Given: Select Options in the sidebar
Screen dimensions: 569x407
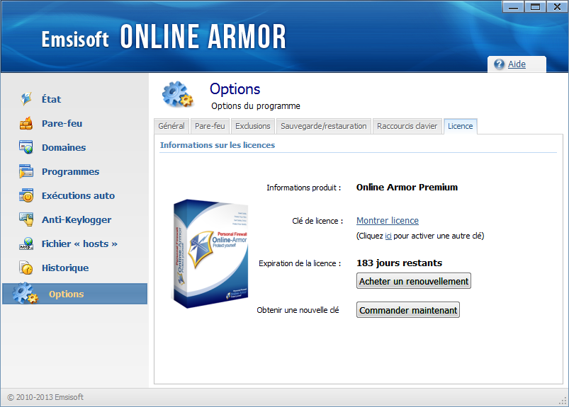Looking at the screenshot, I should [74, 294].
